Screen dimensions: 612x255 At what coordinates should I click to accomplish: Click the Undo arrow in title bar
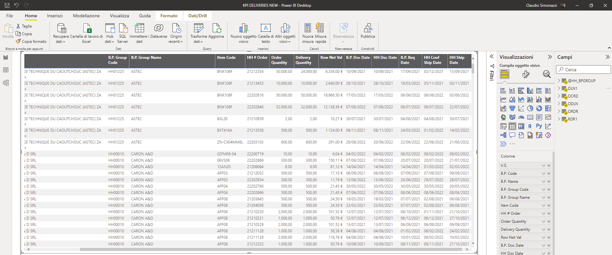coord(17,5)
